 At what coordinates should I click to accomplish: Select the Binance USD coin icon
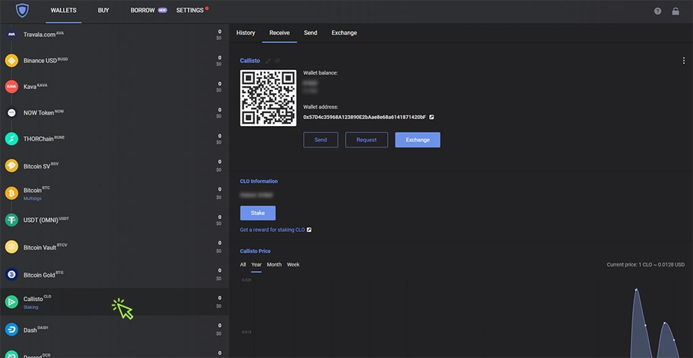coord(12,60)
